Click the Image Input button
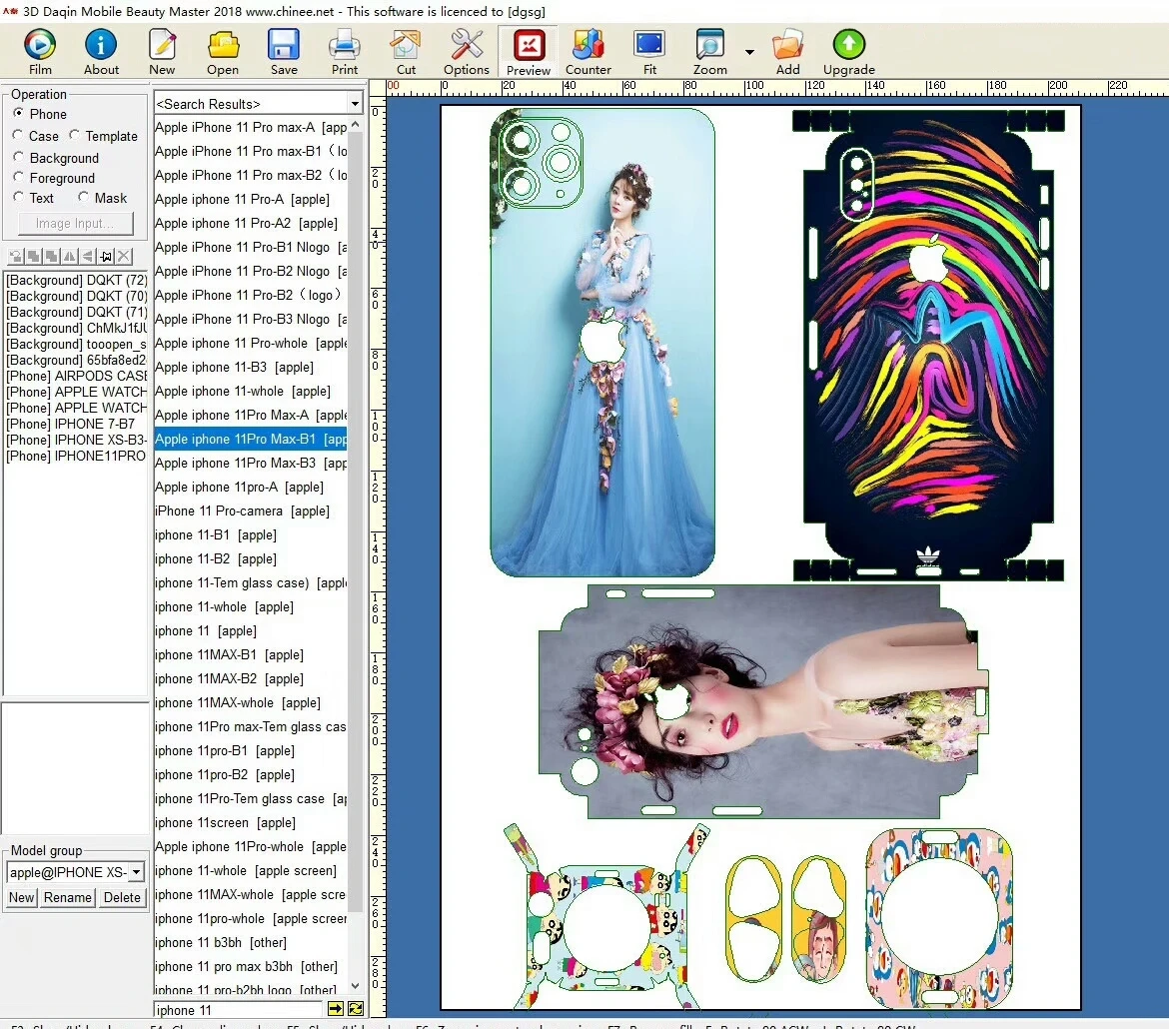This screenshot has height=1029, width=1169. [x=74, y=223]
